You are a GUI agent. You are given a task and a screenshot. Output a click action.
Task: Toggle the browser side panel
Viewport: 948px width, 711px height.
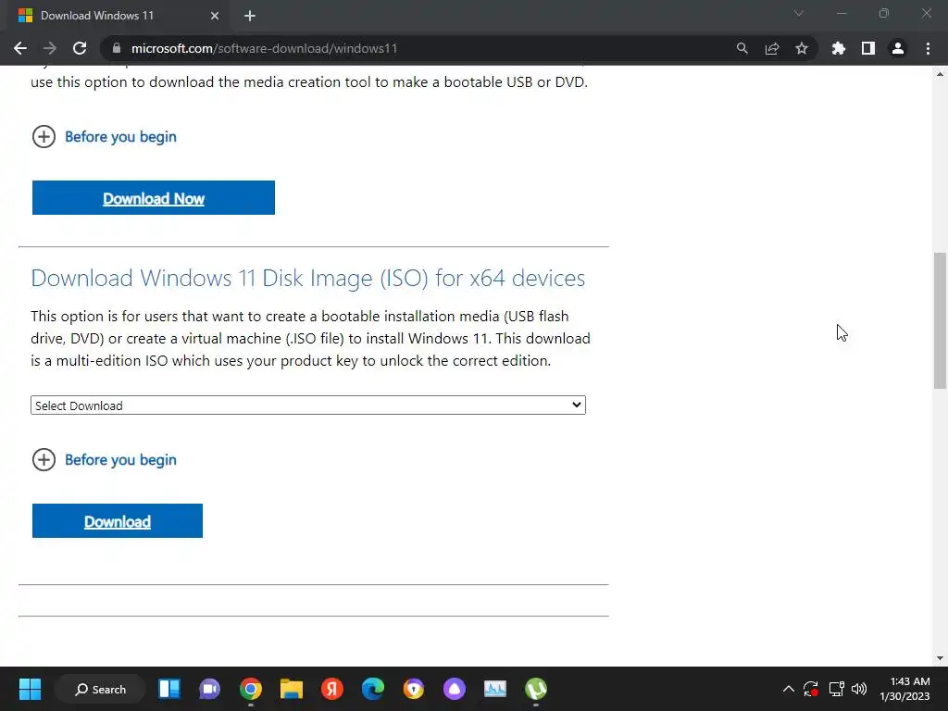(868, 48)
